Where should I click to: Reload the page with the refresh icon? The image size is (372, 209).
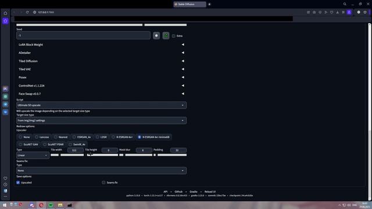coord(27,12)
